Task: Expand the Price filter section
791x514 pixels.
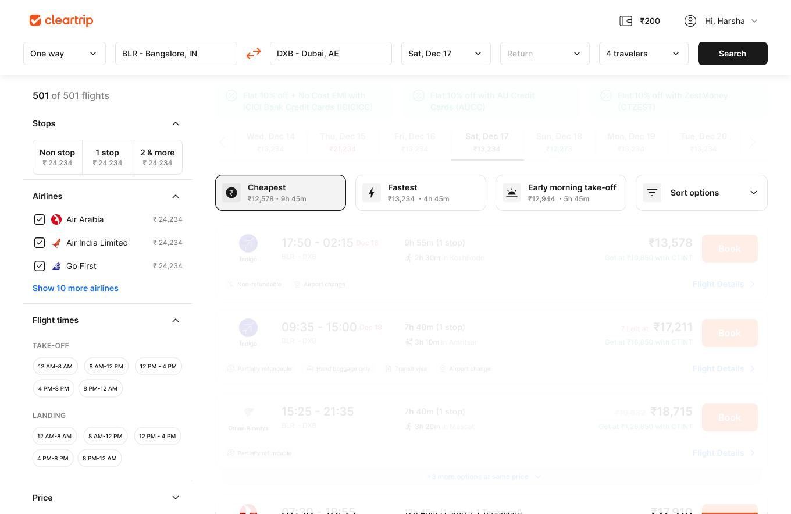Action: [x=176, y=498]
